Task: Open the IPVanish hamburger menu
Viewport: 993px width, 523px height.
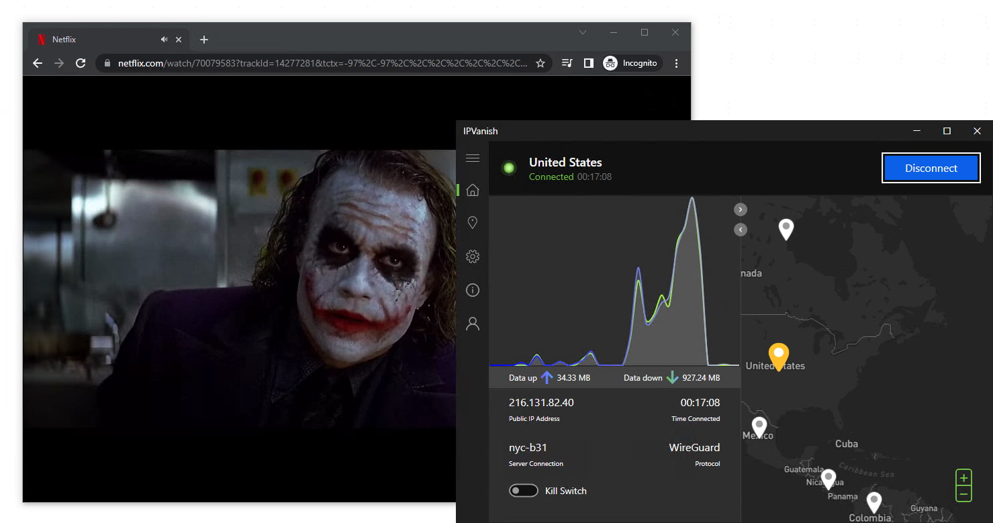Action: (473, 158)
